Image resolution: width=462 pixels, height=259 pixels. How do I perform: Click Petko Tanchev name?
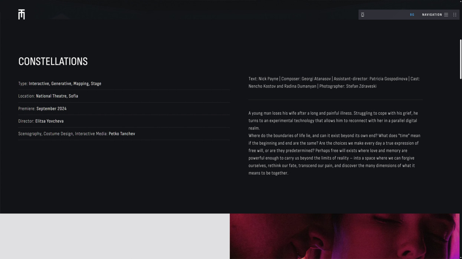click(122, 134)
